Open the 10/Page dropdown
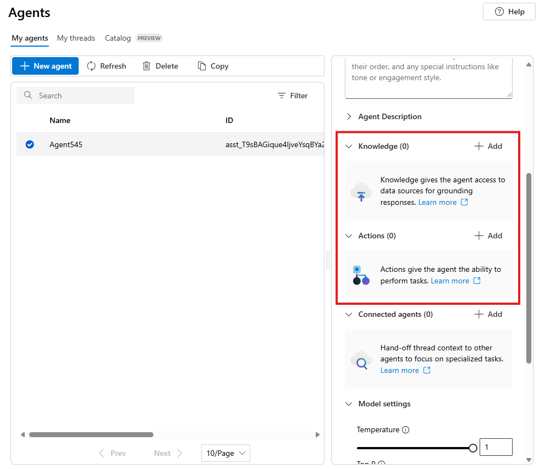The width and height of the screenshot is (539, 469). pyautogui.click(x=226, y=453)
